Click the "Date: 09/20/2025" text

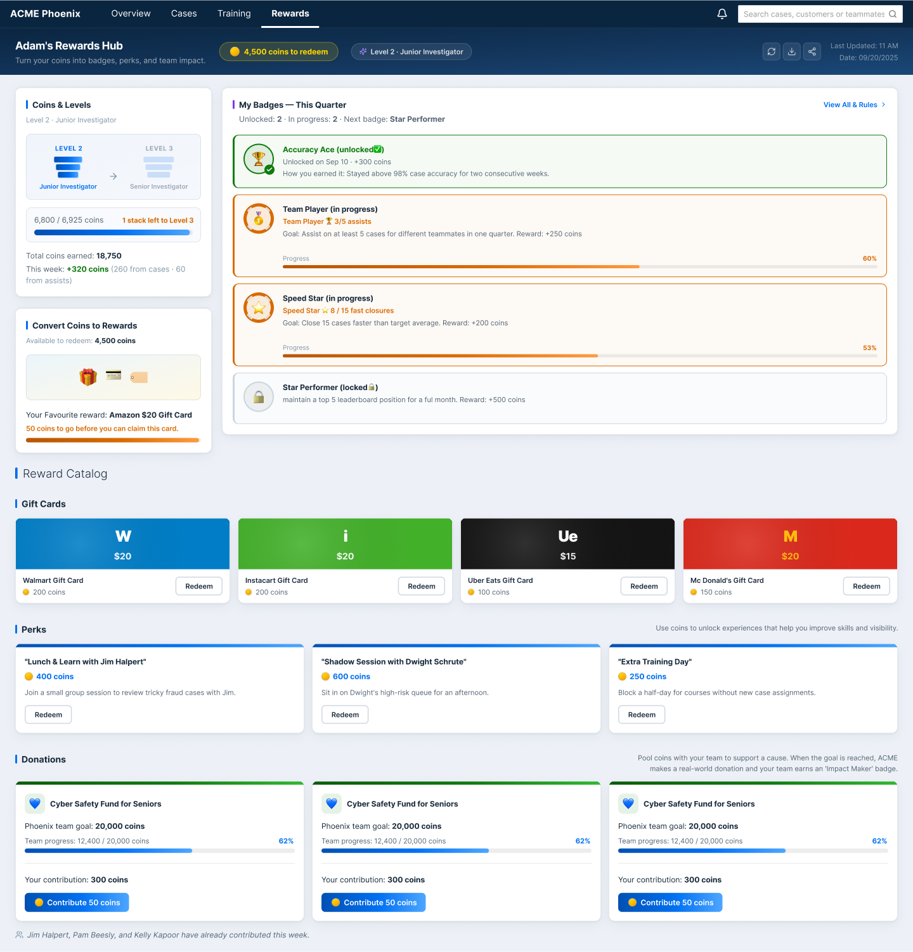click(869, 58)
